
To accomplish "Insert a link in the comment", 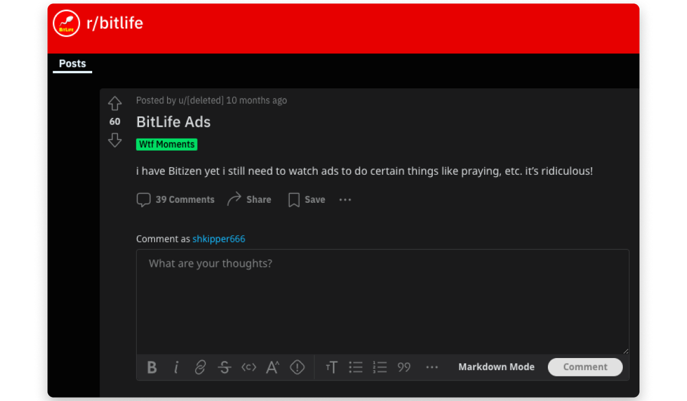I will 200,367.
